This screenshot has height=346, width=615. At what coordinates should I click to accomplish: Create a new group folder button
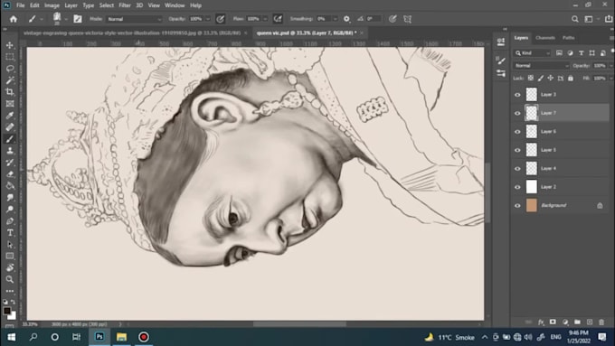tap(577, 323)
